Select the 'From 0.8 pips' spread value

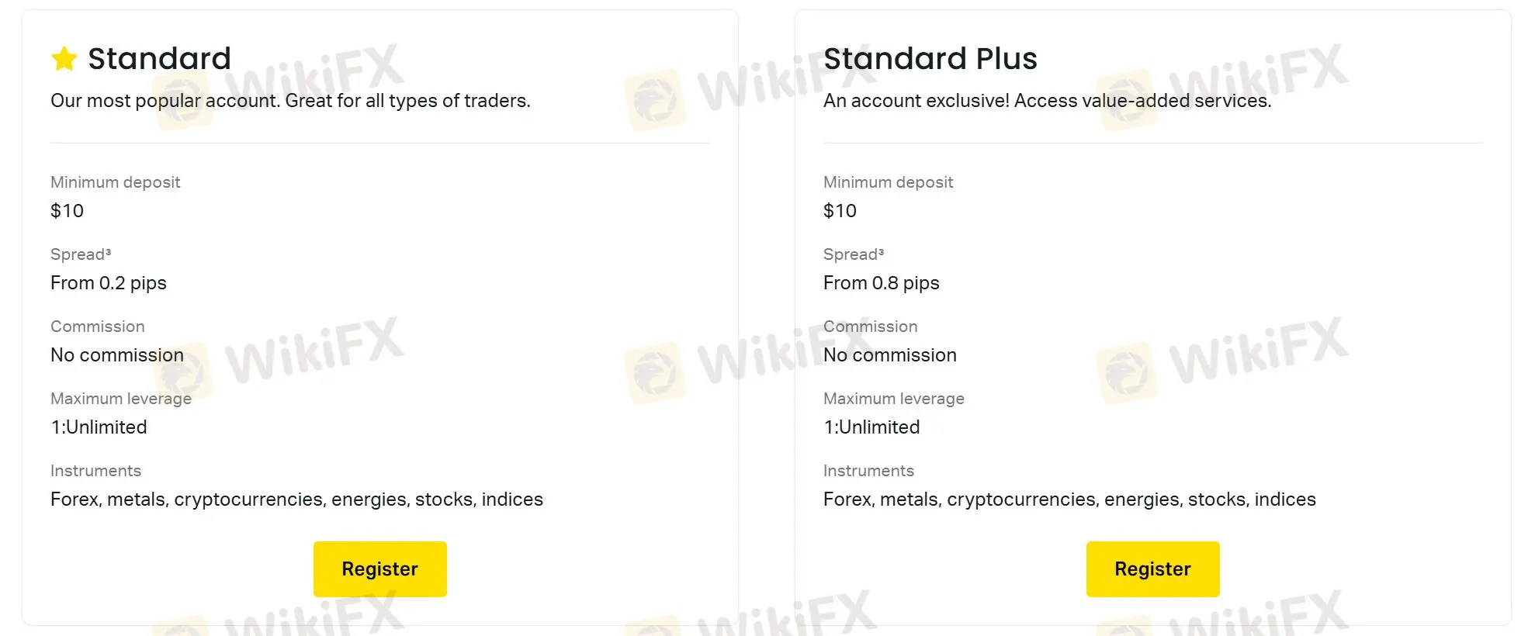click(x=881, y=283)
